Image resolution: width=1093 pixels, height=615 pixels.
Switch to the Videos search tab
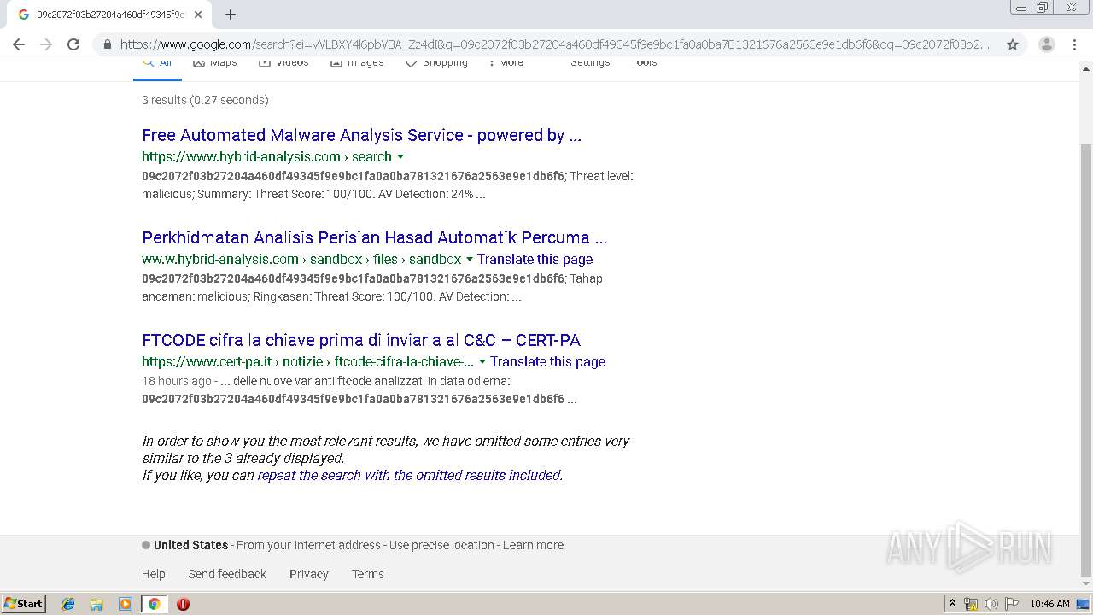click(283, 63)
